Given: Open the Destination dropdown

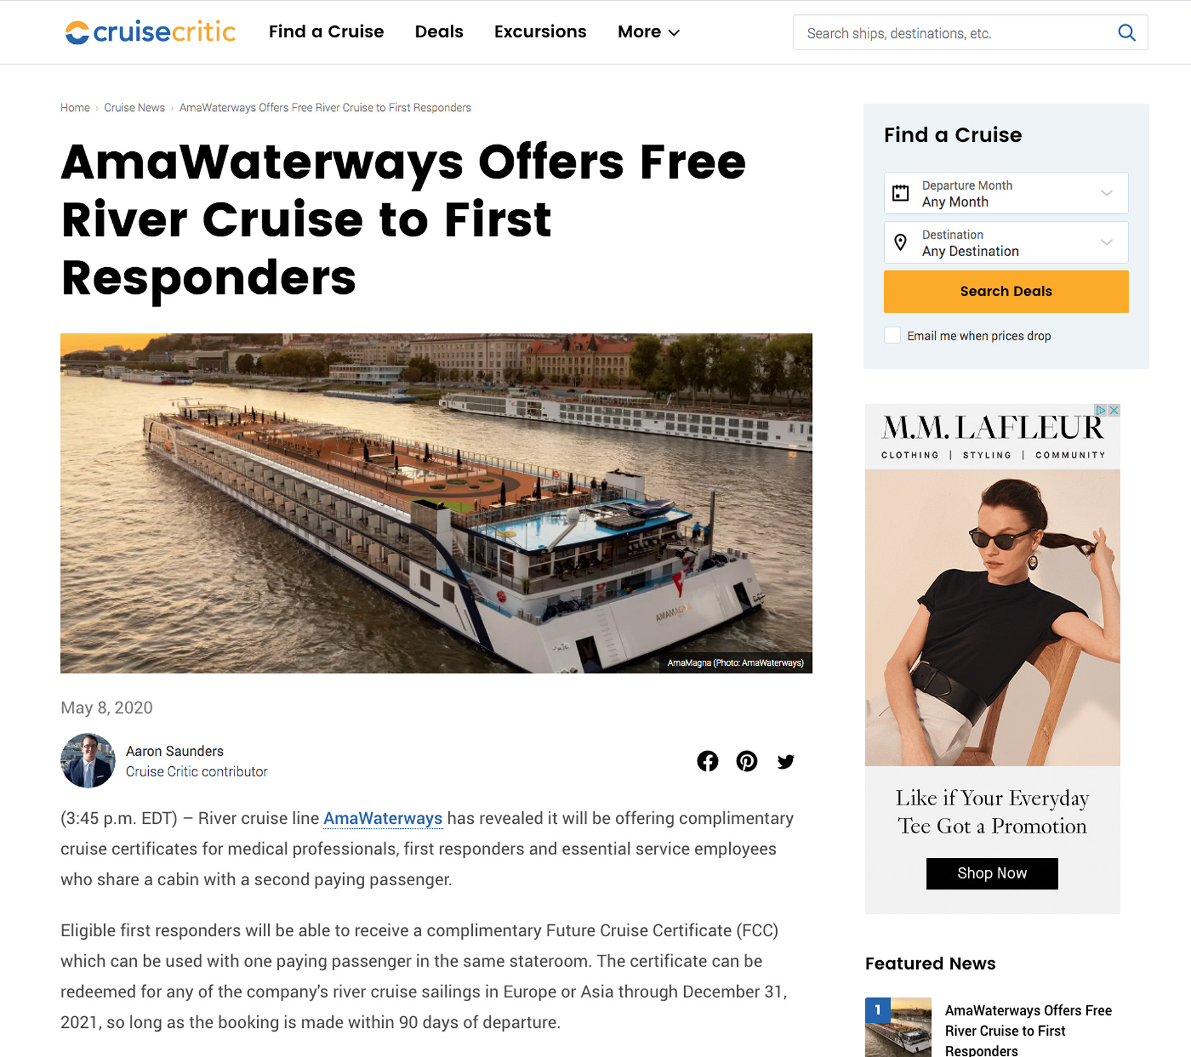Looking at the screenshot, I should coord(1006,242).
